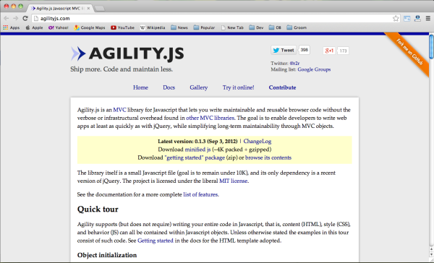Expand the Dev bookmarks folder
Image resolution: width=434 pixels, height=263 pixels.
click(x=256, y=27)
